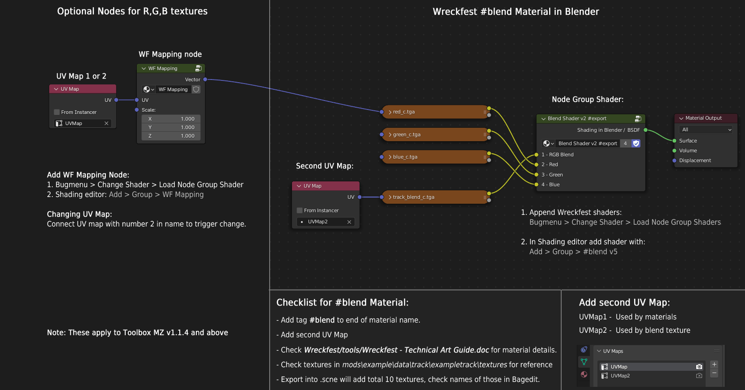Screen dimensions: 745x390
Task: Click the 2 - Red input socket
Action: coord(537,164)
